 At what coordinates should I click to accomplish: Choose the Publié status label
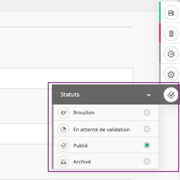tap(80, 146)
